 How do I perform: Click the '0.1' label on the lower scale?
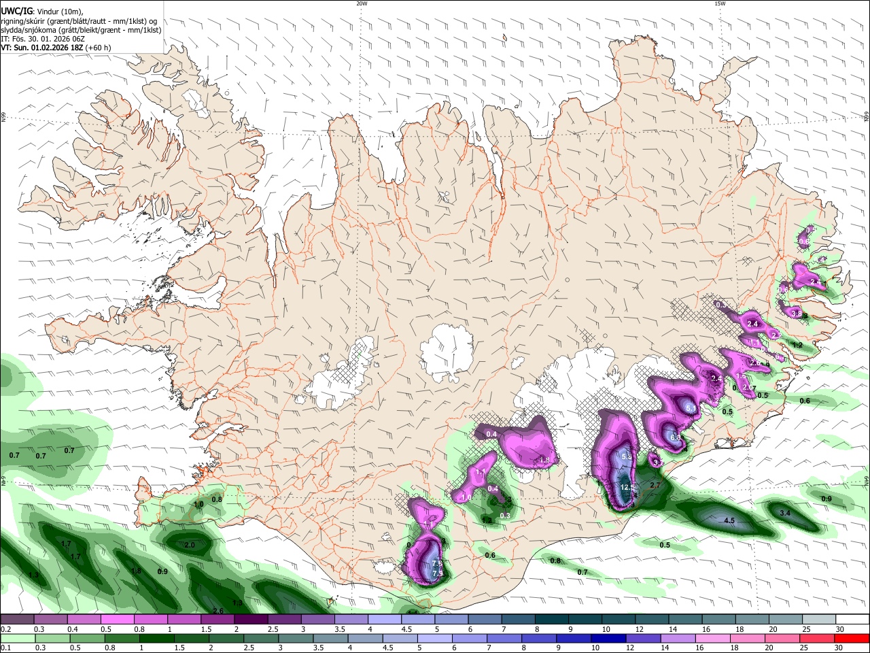(x=5, y=648)
